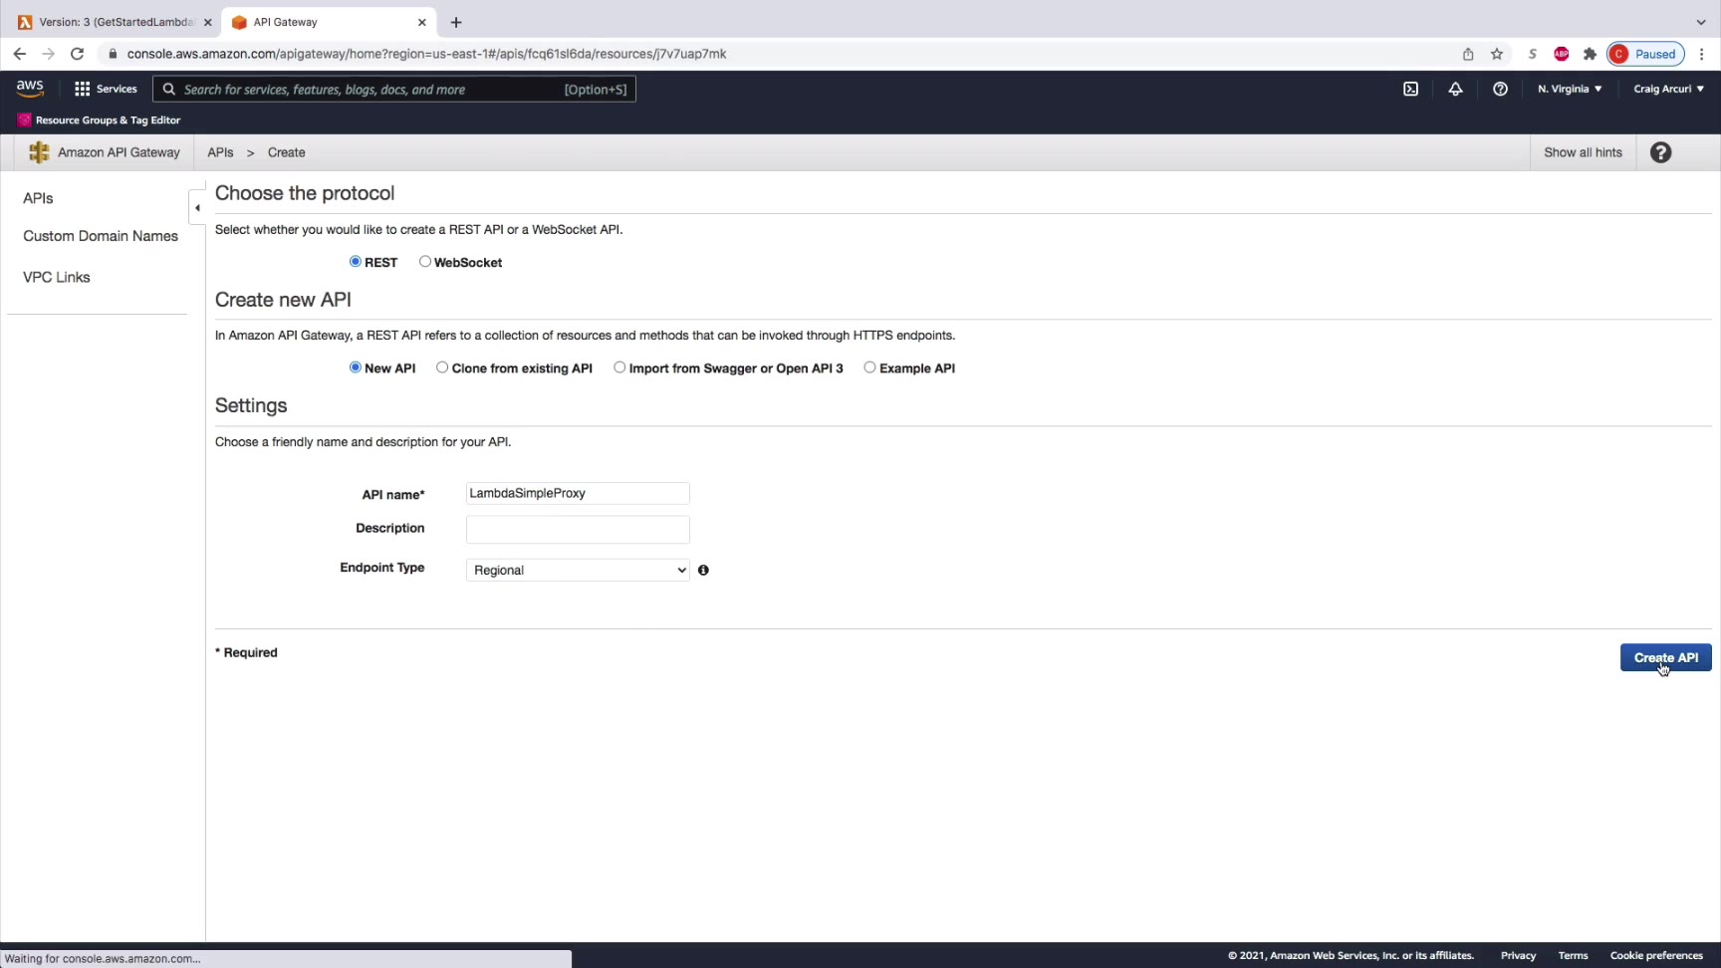The width and height of the screenshot is (1721, 968).
Task: Open the Endpoint Type dropdown
Action: click(x=578, y=571)
